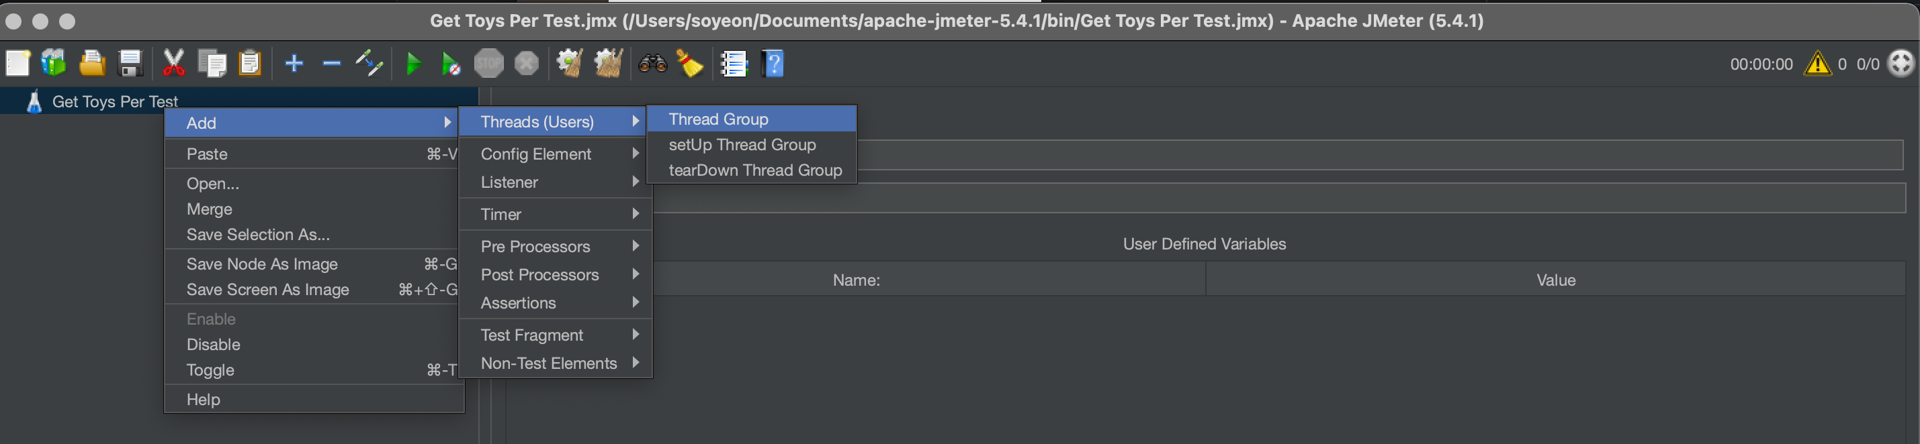Click the Clear All results icon
The image size is (1920, 444).
[x=608, y=63]
